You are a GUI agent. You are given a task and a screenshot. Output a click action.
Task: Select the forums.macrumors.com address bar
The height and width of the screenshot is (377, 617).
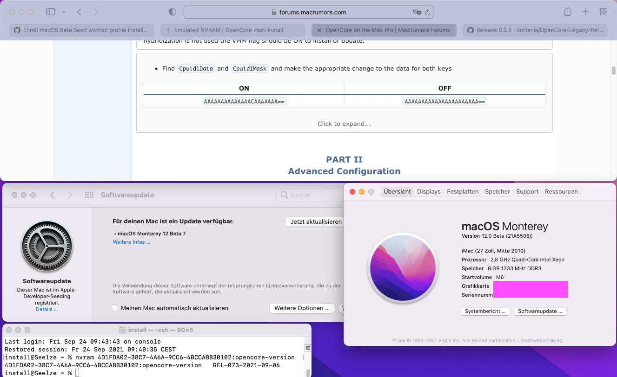click(x=308, y=12)
